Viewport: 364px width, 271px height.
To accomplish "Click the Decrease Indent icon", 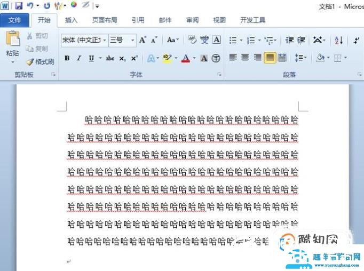I will [x=289, y=41].
